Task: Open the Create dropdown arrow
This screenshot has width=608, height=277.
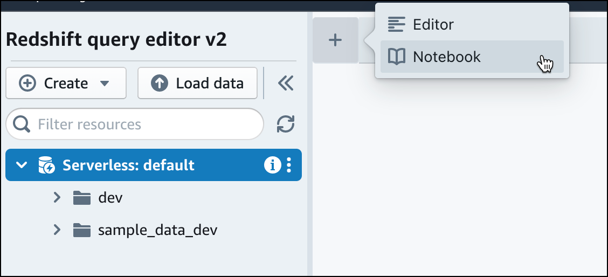Action: pyautogui.click(x=105, y=84)
